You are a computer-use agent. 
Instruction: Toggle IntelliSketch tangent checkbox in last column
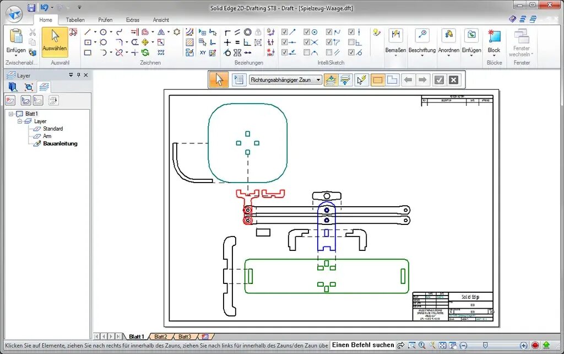(x=351, y=52)
